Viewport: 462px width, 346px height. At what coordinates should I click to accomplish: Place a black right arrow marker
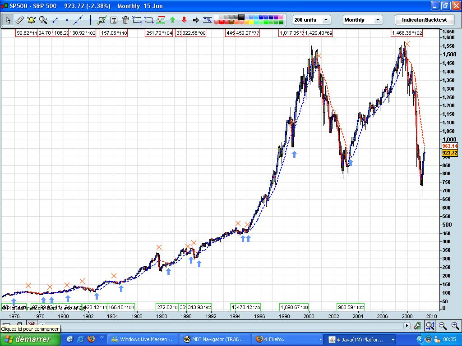tap(196, 20)
